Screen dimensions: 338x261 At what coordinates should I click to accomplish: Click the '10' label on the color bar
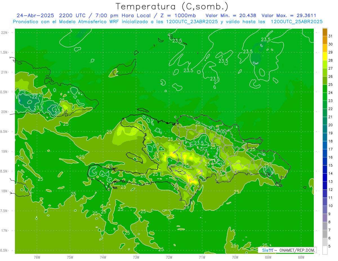click(x=330, y=206)
